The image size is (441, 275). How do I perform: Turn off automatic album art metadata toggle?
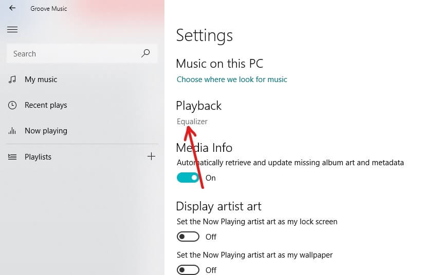coord(188,178)
